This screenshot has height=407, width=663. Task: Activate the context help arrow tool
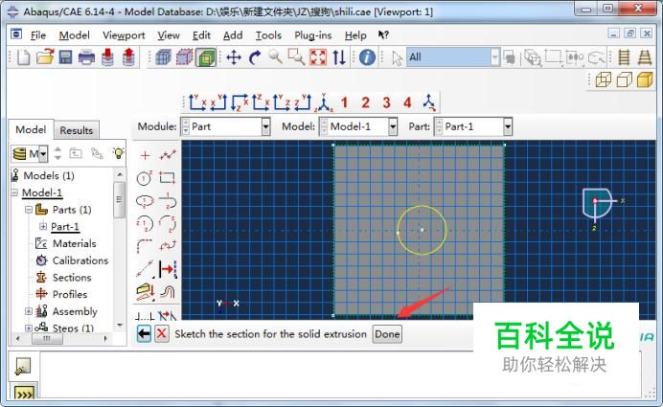pyautogui.click(x=383, y=34)
